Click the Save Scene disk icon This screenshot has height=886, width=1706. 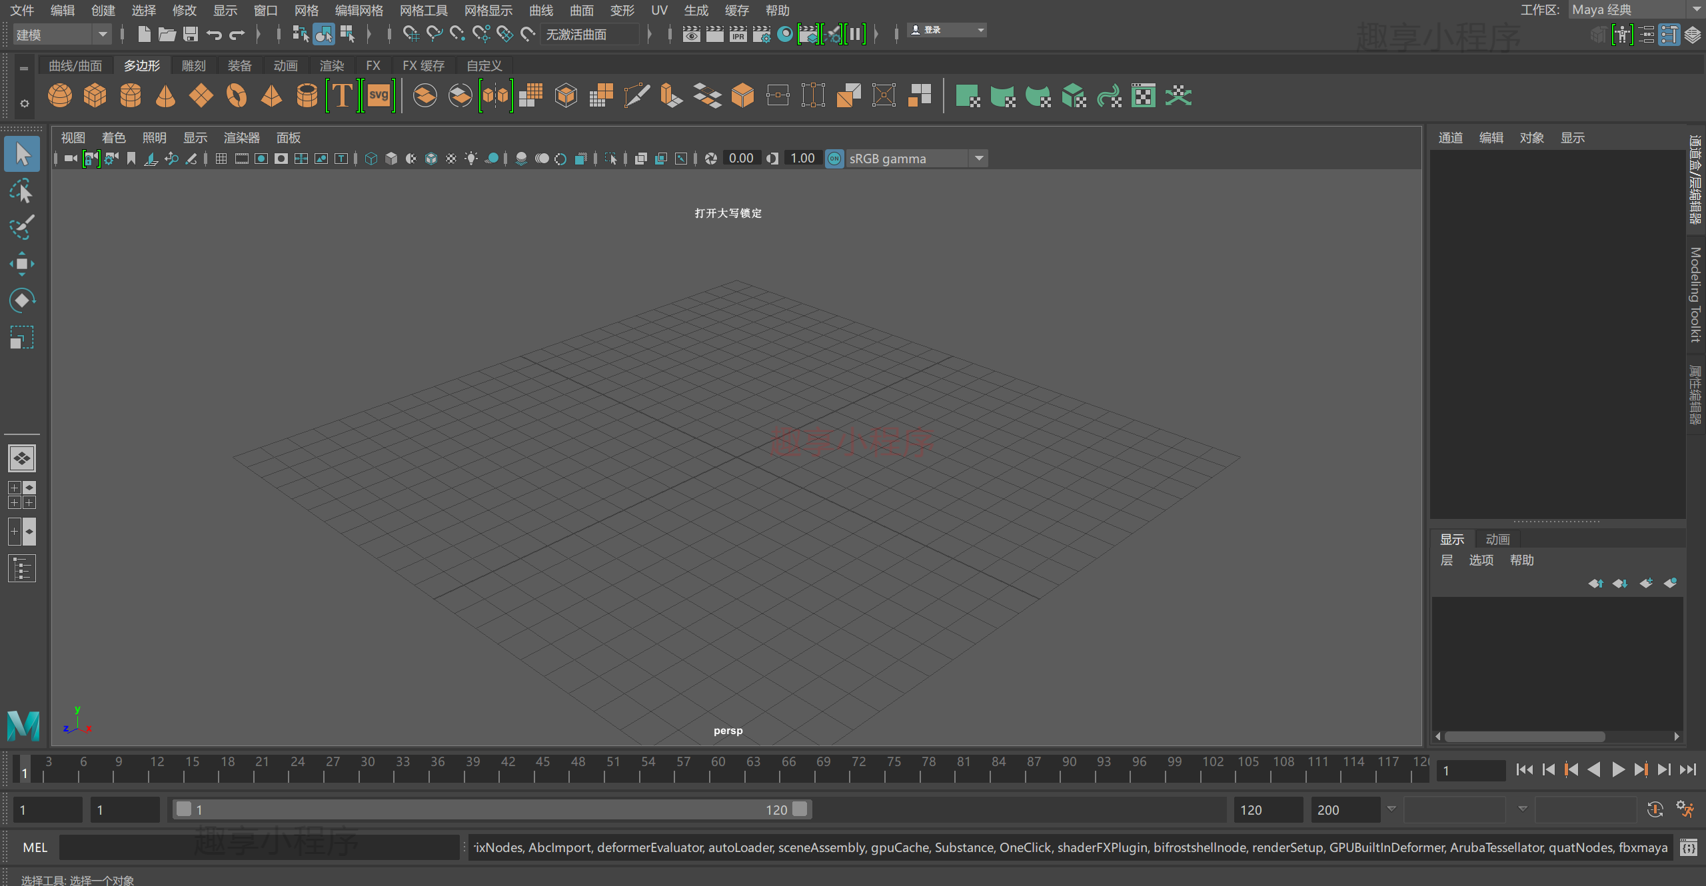click(191, 33)
